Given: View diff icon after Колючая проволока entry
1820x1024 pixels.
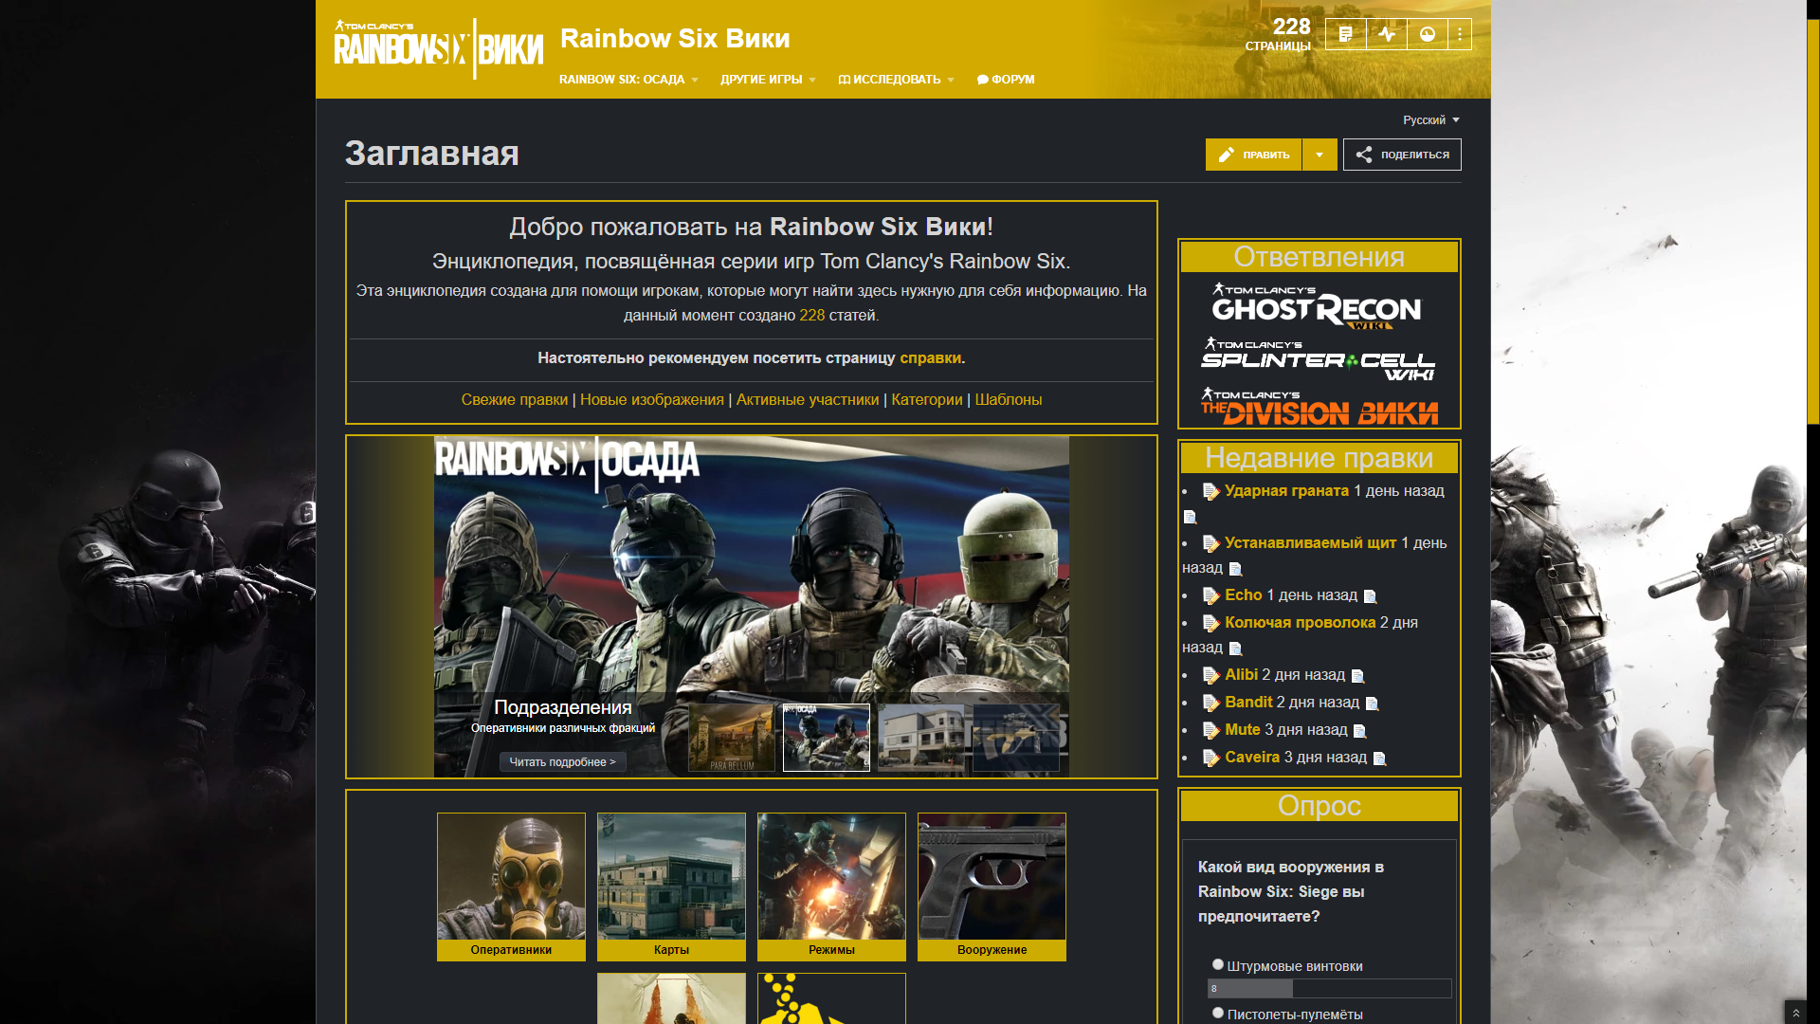Looking at the screenshot, I should (1235, 649).
